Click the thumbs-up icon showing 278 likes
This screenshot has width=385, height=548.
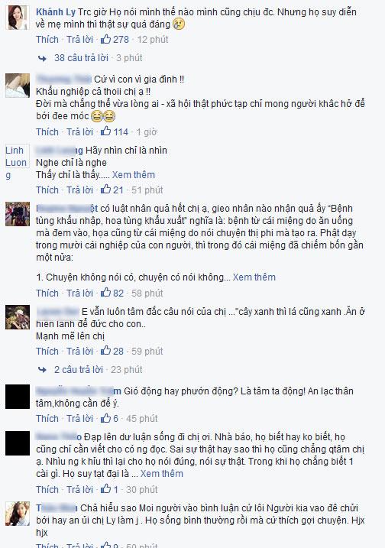pyautogui.click(x=105, y=39)
